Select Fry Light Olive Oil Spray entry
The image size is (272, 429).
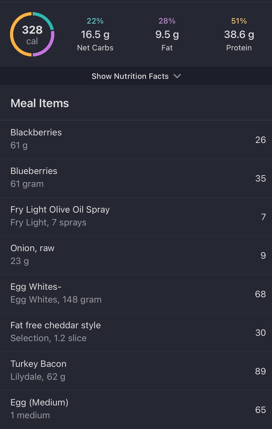(136, 217)
